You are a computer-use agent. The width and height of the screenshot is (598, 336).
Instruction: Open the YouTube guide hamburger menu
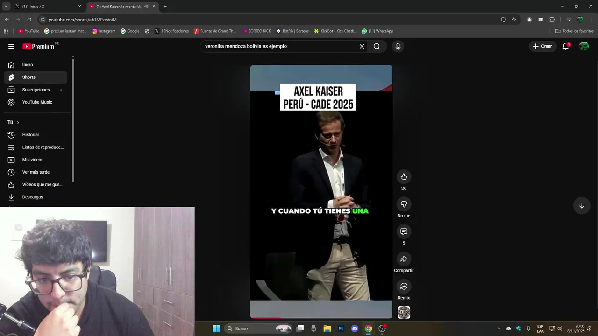pos(11,46)
